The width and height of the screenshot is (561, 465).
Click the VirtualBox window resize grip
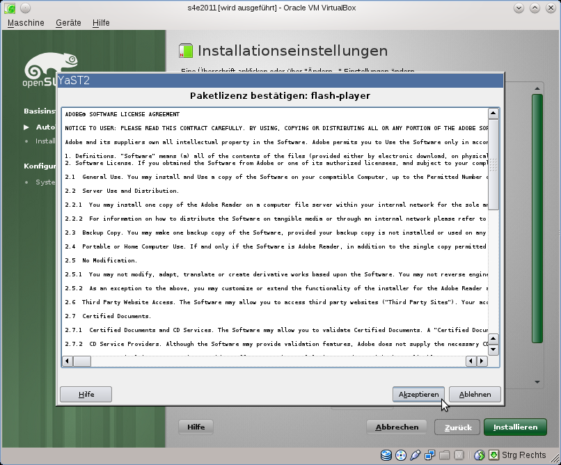coord(555,459)
